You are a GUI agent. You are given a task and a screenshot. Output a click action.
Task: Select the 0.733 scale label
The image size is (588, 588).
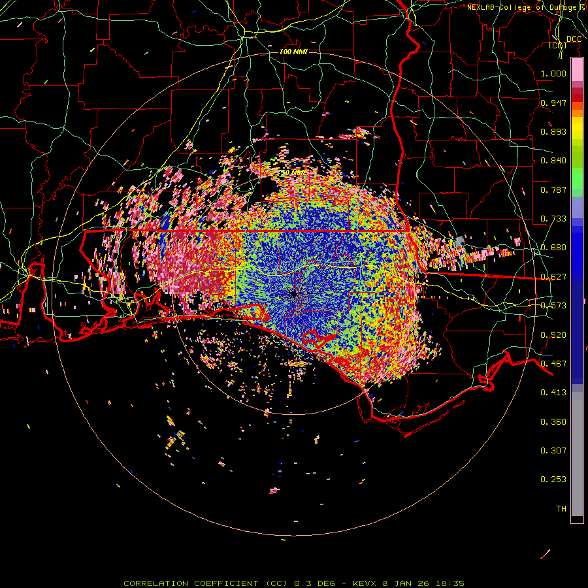pos(553,219)
